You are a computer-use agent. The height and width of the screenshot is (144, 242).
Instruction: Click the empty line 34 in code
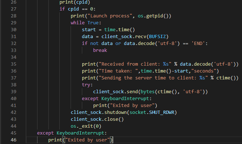133,57
